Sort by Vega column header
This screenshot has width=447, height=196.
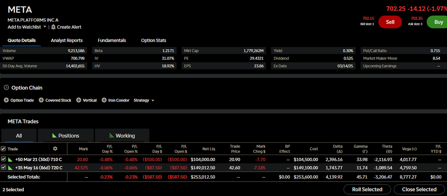pyautogui.click(x=409, y=149)
